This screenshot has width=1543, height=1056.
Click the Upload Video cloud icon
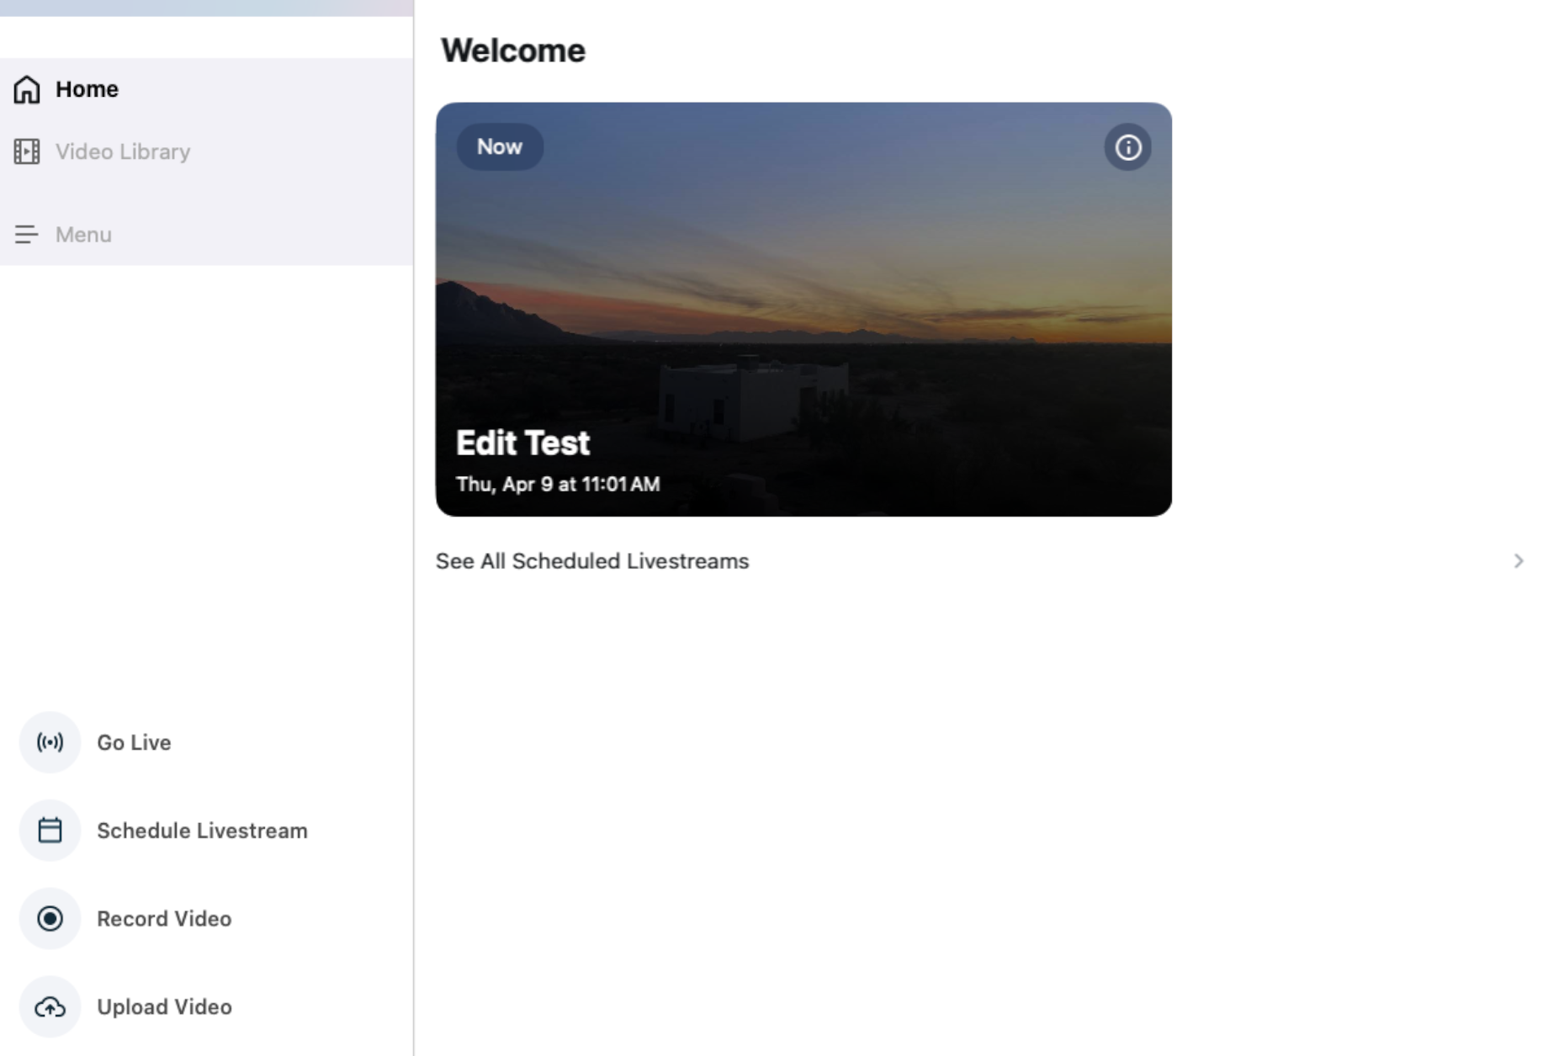pos(50,1007)
